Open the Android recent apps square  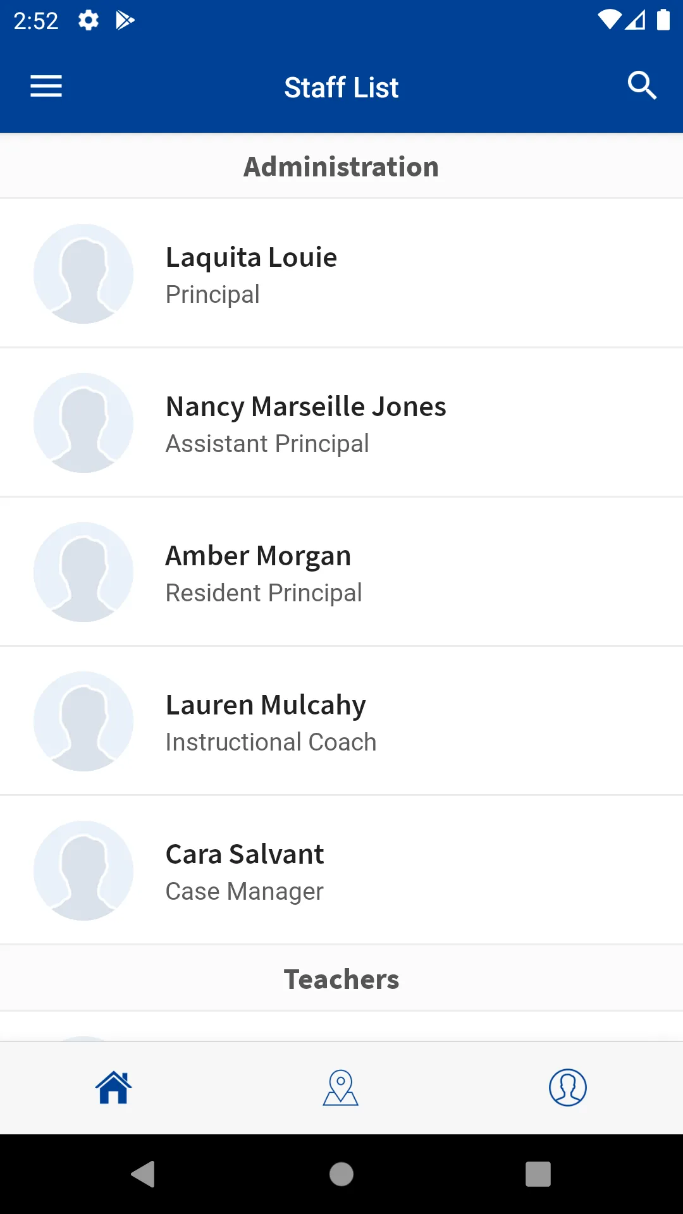click(538, 1174)
